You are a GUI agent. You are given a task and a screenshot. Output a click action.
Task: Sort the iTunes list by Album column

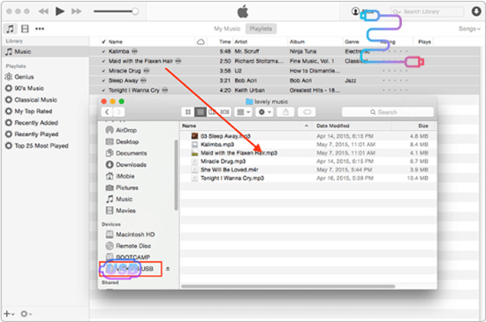[297, 42]
